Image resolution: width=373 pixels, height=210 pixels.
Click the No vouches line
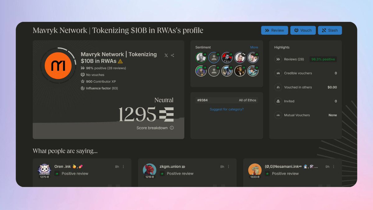click(93, 75)
